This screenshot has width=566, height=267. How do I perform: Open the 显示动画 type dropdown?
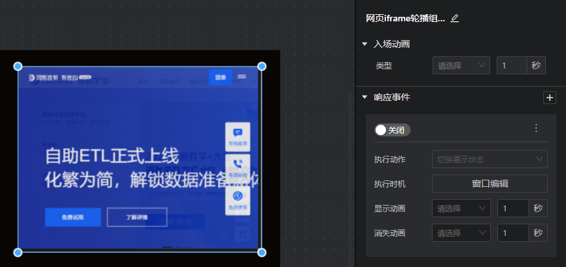pyautogui.click(x=461, y=208)
